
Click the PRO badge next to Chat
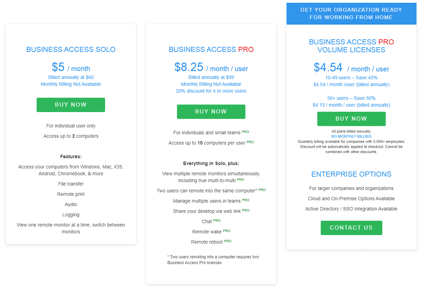coord(217,221)
